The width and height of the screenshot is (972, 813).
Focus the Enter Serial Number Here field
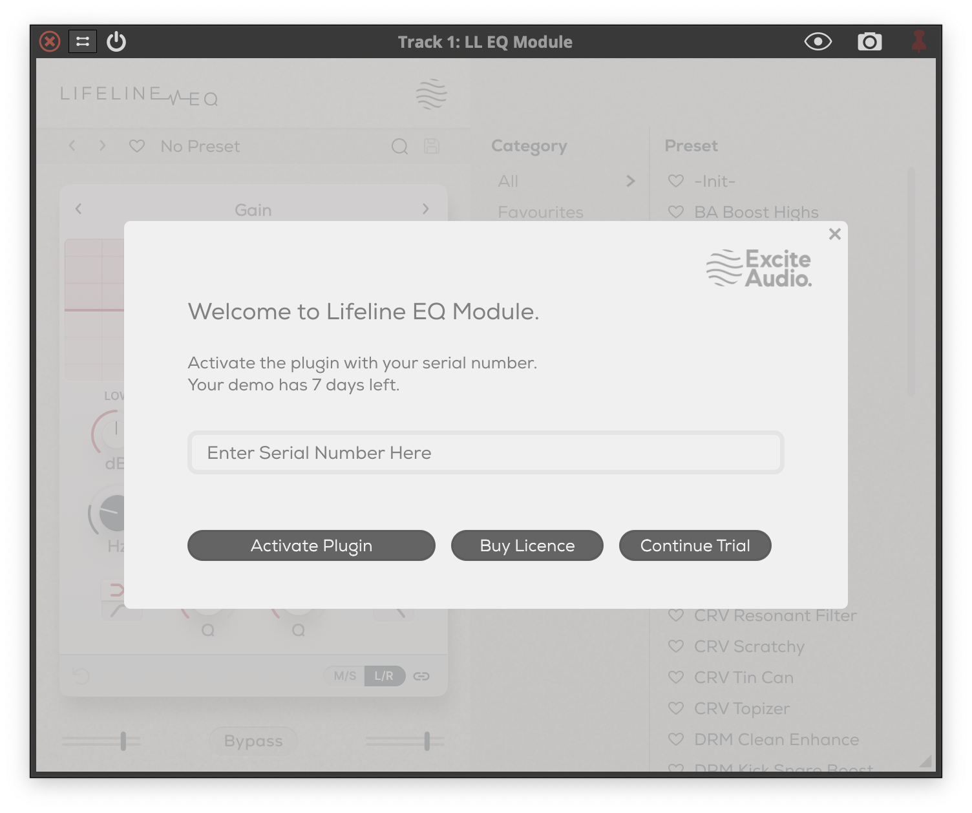486,452
